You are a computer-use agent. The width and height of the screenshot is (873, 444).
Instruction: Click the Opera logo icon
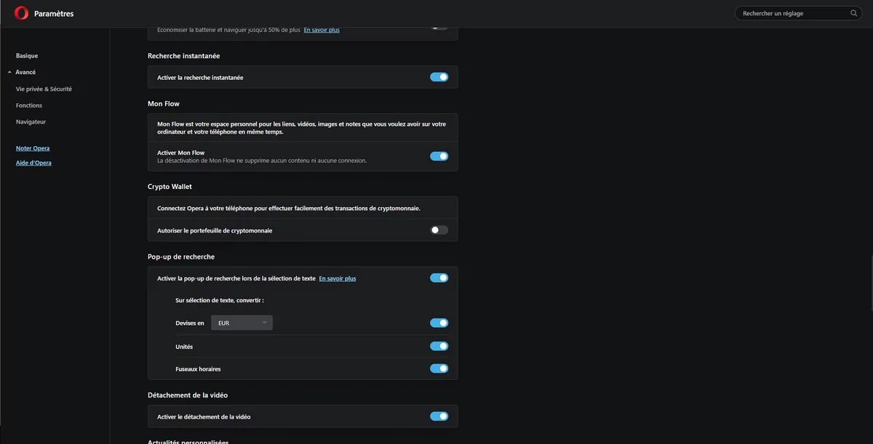[x=21, y=13]
